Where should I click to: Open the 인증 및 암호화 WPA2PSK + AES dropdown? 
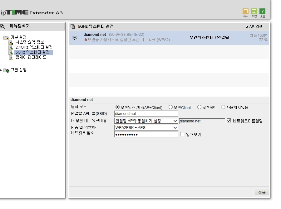[x=146, y=128]
